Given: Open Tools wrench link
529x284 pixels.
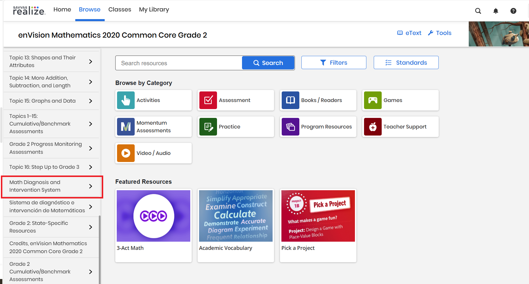Looking at the screenshot, I should click(x=440, y=33).
